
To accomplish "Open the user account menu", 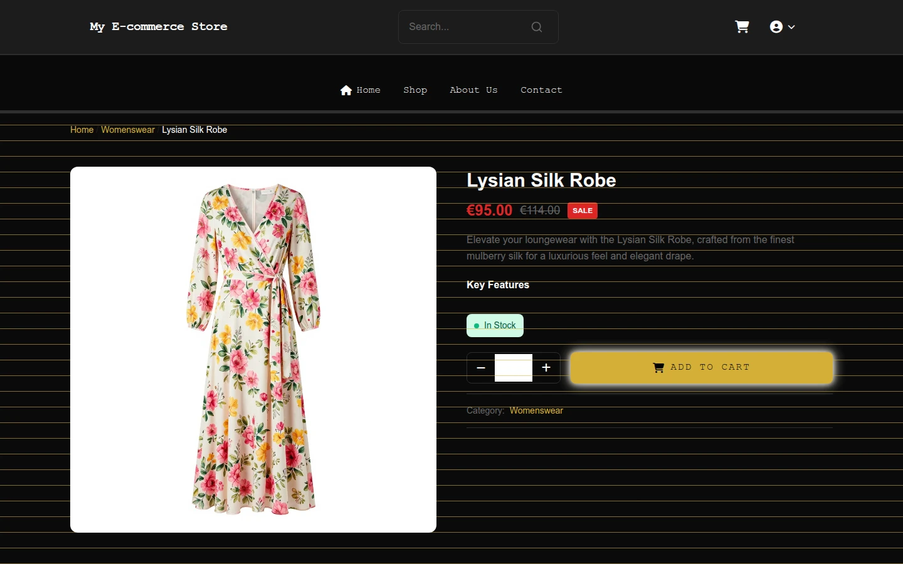I will tap(782, 27).
